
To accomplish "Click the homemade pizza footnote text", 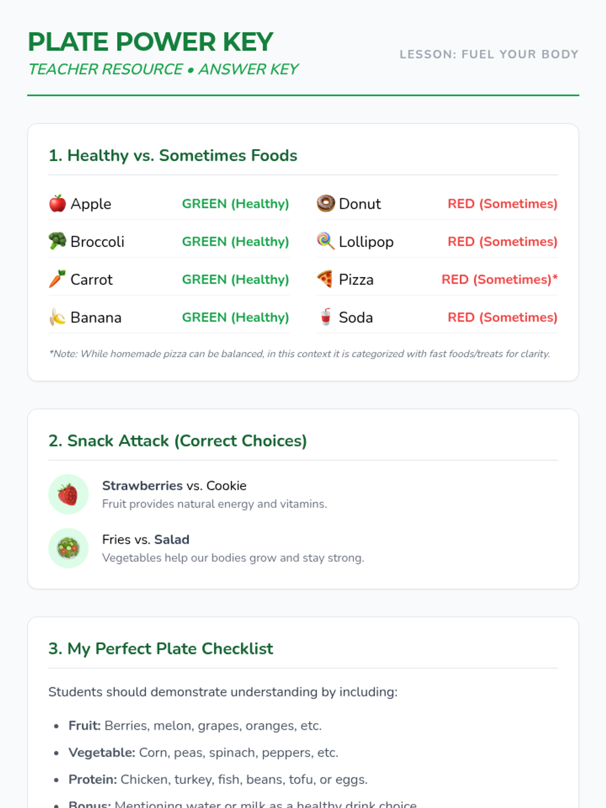I will [299, 354].
